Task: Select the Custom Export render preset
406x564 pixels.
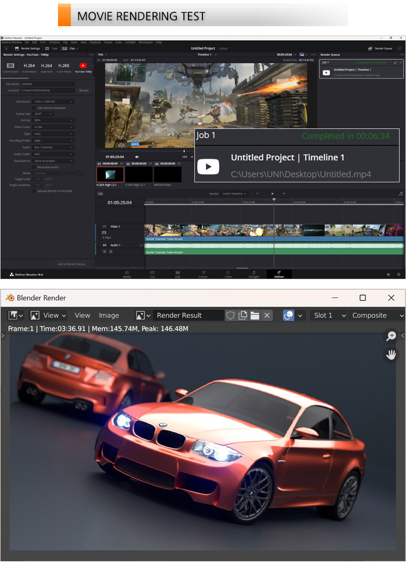Action: pyautogui.click(x=10, y=67)
